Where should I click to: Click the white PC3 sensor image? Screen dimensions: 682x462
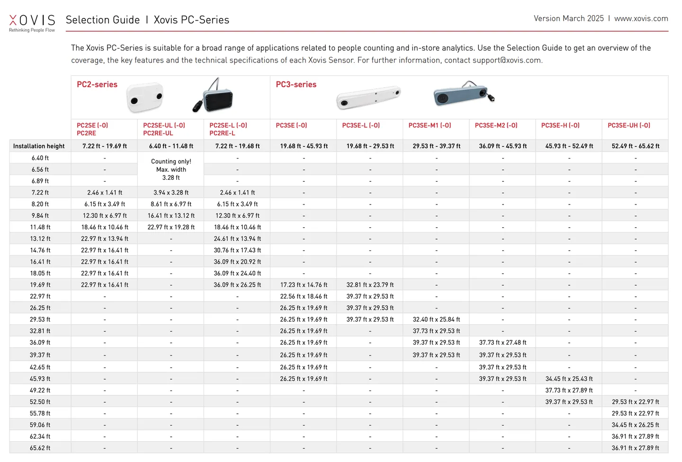click(368, 98)
